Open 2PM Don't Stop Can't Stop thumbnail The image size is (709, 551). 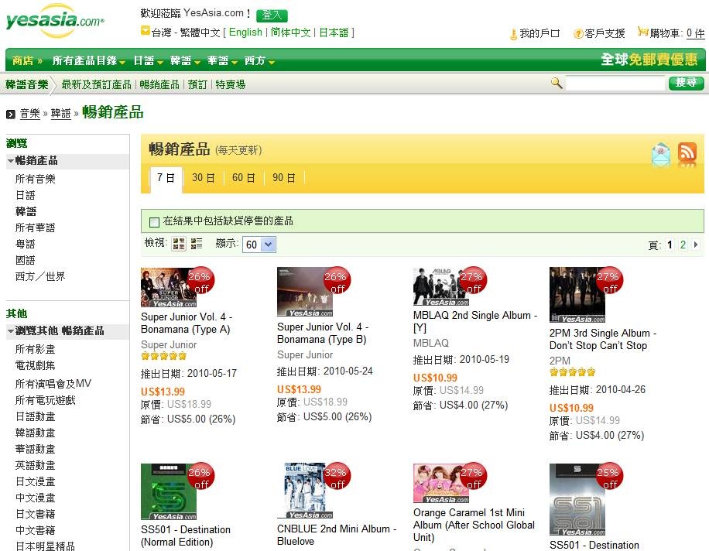577,295
